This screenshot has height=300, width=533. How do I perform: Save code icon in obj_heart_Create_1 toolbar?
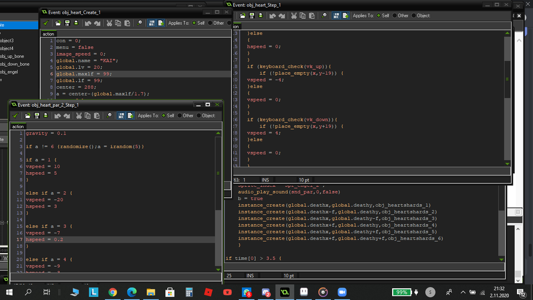click(67, 23)
